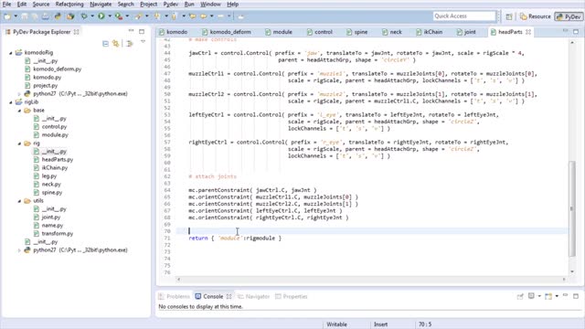Open the Refactoring menu

coord(69,4)
